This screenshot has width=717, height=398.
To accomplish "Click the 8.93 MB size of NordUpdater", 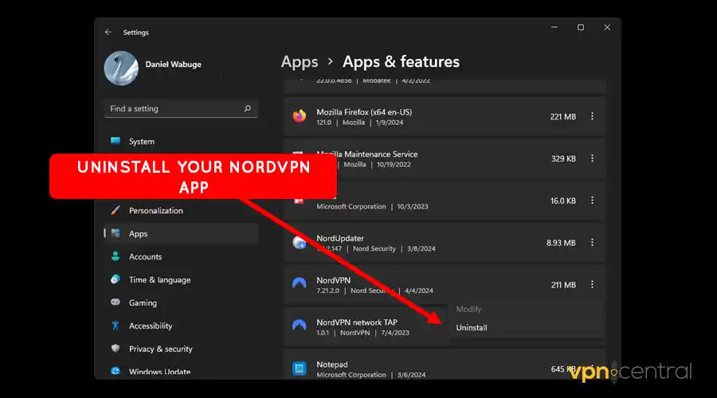I will (x=561, y=243).
